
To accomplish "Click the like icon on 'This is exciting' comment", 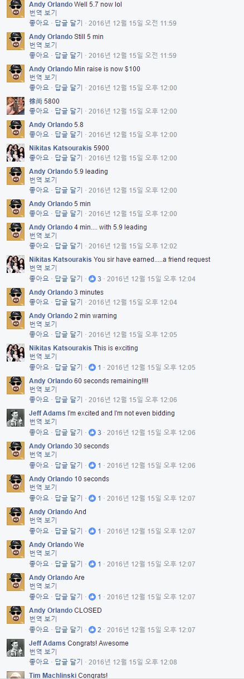I will pyautogui.click(x=92, y=367).
